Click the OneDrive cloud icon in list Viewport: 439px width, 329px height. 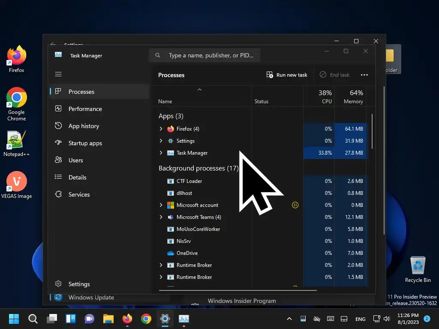pos(171,253)
